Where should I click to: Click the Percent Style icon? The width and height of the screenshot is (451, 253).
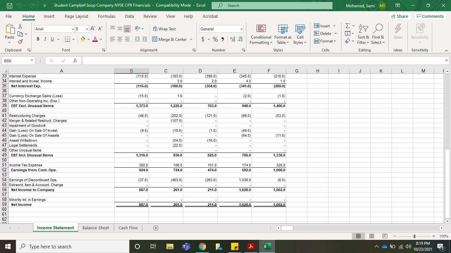[215, 39]
